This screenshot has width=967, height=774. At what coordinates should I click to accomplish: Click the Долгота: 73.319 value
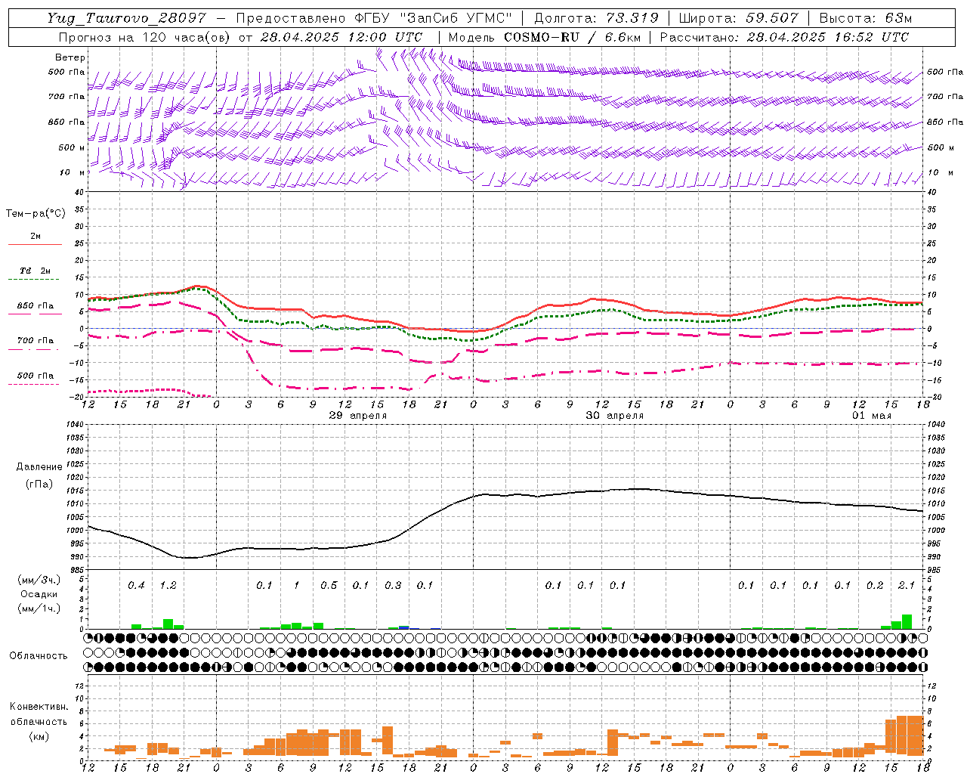[x=596, y=18]
